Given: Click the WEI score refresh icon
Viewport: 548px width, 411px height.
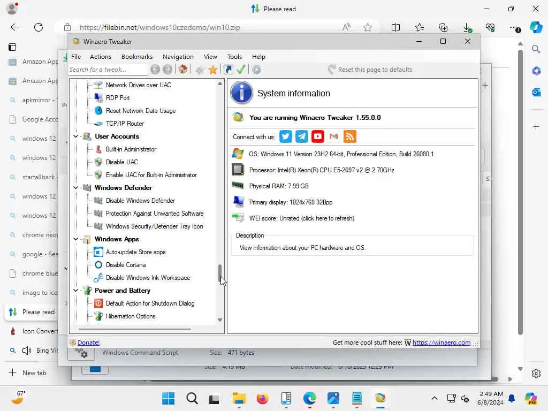Looking at the screenshot, I should coord(238,218).
